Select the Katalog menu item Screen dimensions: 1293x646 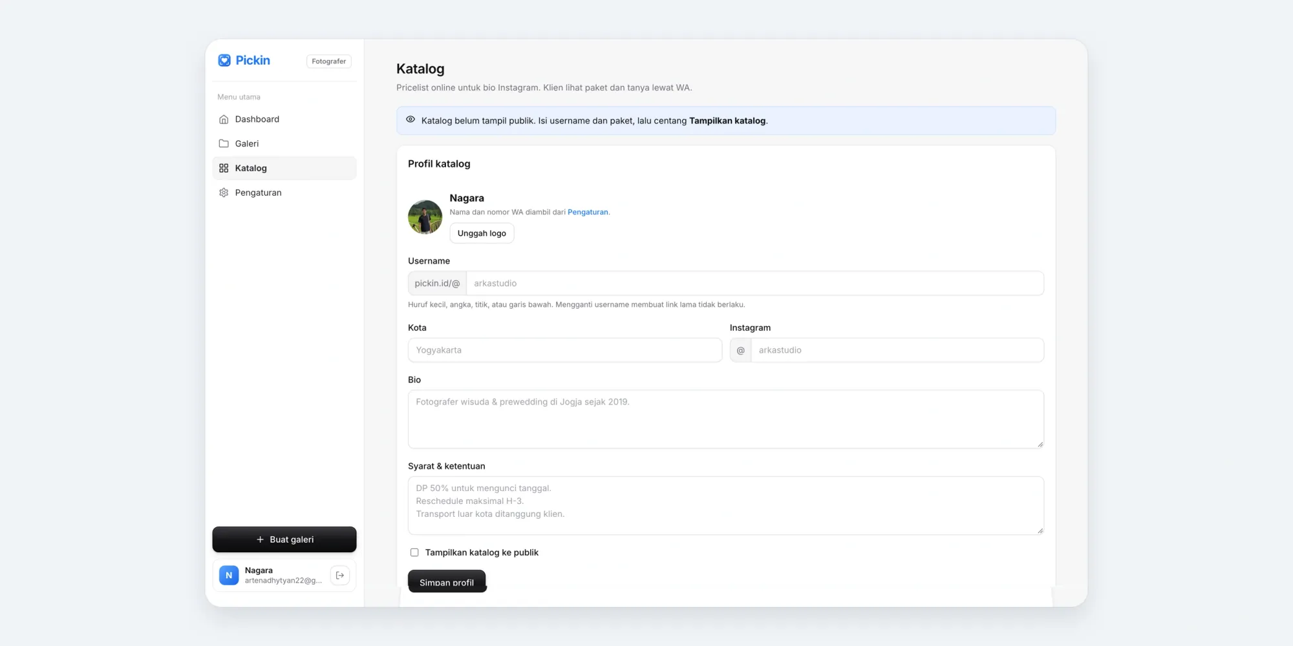click(x=284, y=168)
